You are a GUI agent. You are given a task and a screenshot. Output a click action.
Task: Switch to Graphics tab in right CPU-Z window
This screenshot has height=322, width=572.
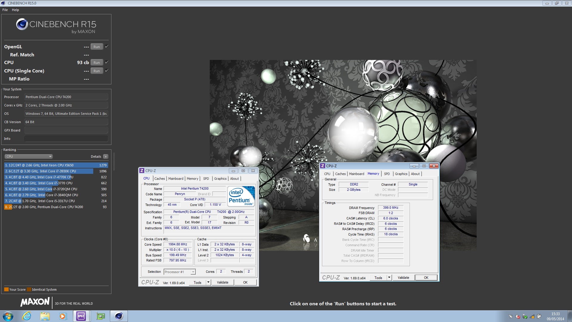click(401, 174)
